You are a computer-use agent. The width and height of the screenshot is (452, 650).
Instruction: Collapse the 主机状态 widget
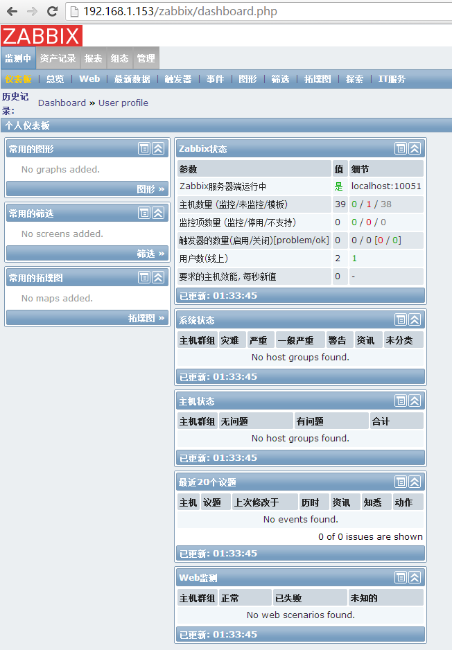415,401
